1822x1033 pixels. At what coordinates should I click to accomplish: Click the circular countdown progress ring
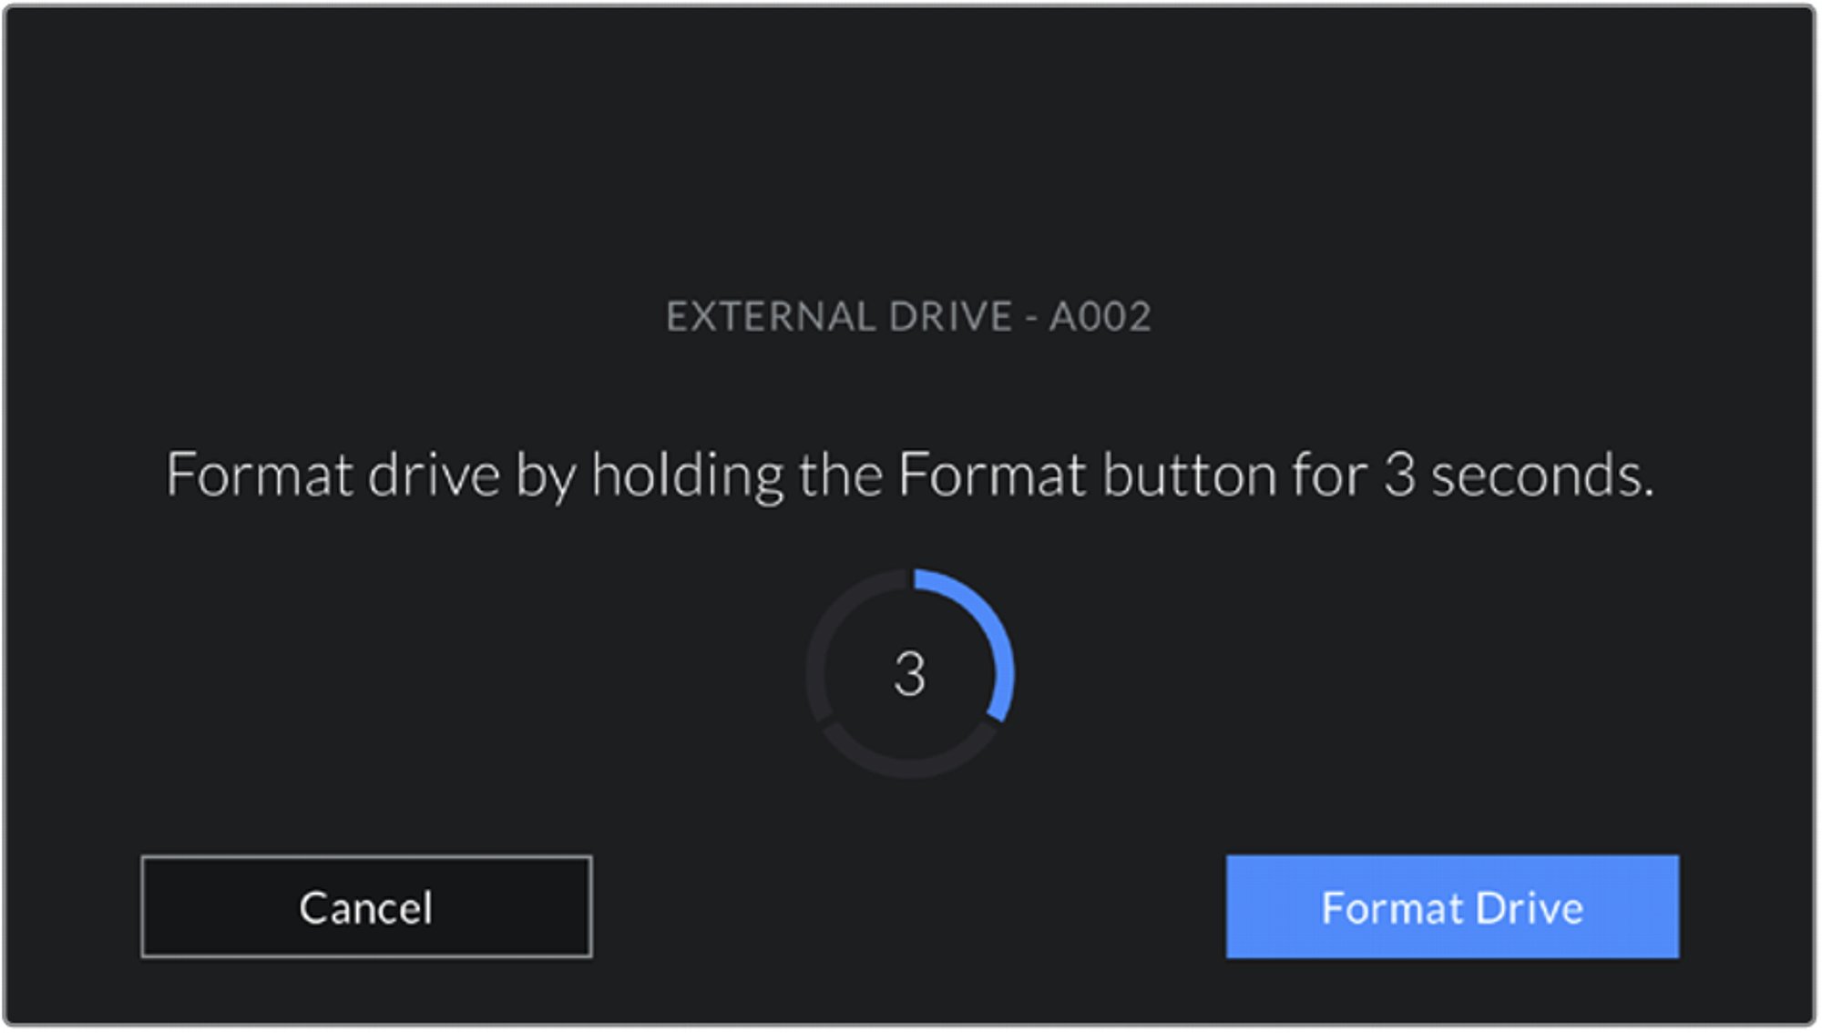pos(909,674)
